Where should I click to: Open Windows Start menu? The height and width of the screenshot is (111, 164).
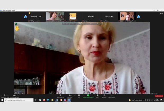point(2,100)
